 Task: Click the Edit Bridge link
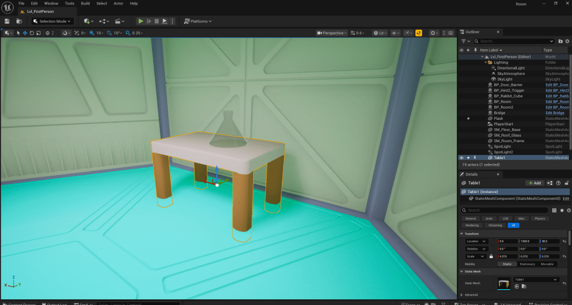[555, 113]
